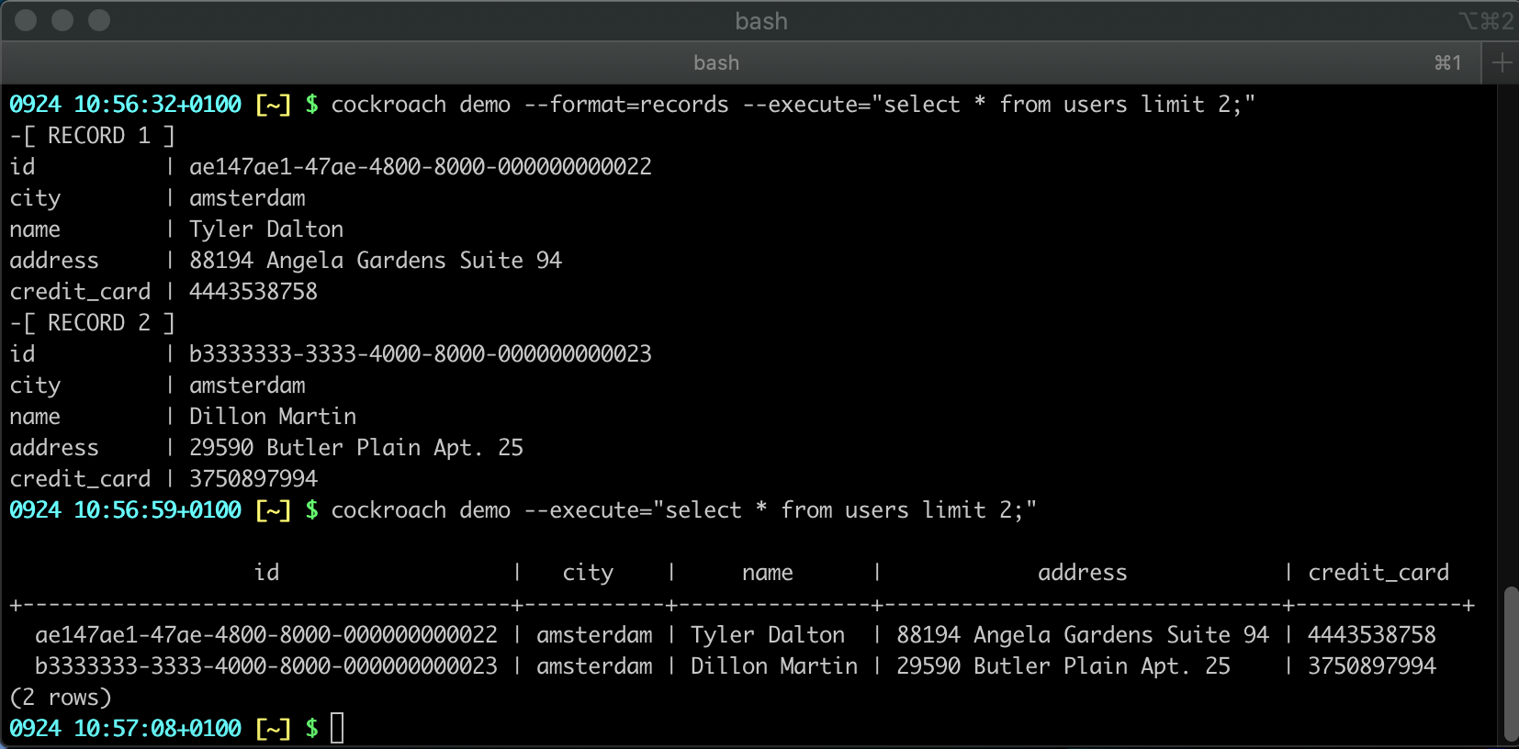
Task: Click 'Tyler Dalton' in record 1
Action: 266,229
